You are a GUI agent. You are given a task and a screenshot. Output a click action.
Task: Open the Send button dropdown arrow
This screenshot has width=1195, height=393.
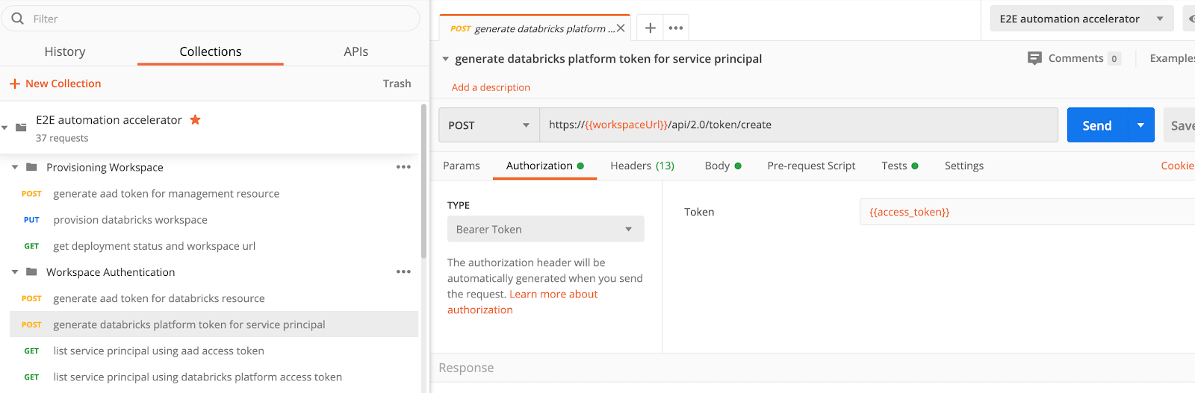coord(1140,125)
